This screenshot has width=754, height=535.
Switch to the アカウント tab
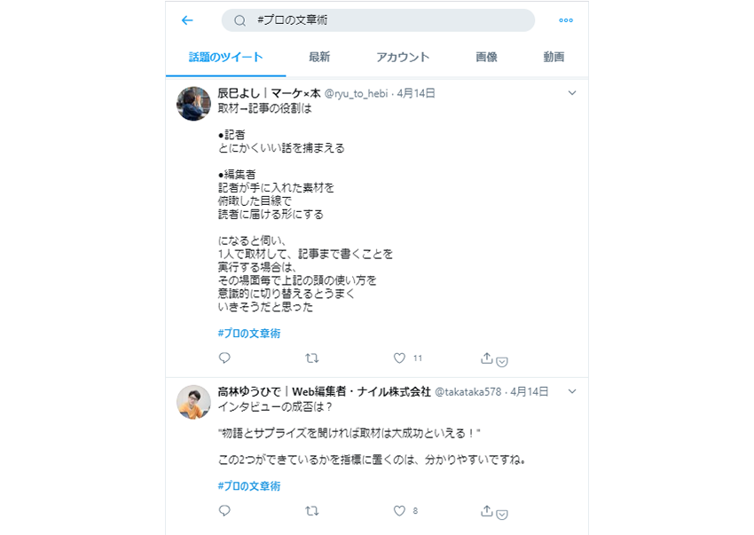coord(403,57)
